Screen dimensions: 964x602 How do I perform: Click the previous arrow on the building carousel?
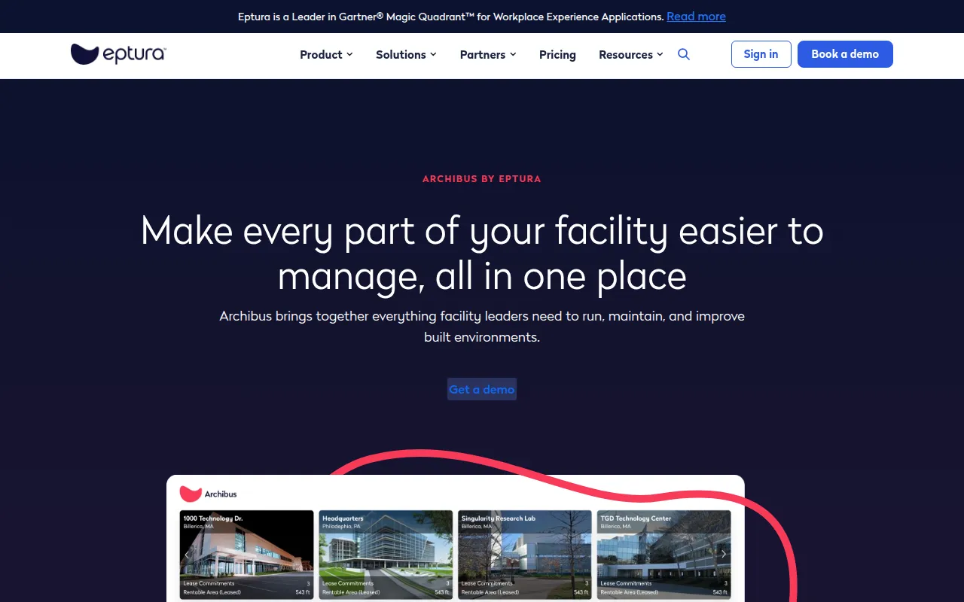[x=188, y=554]
